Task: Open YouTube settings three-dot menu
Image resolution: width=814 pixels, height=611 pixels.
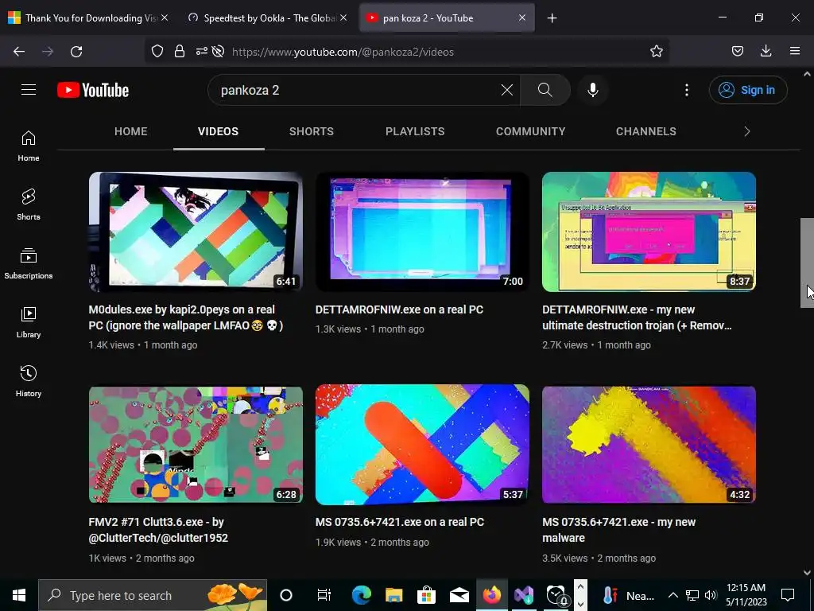Action: [x=686, y=90]
